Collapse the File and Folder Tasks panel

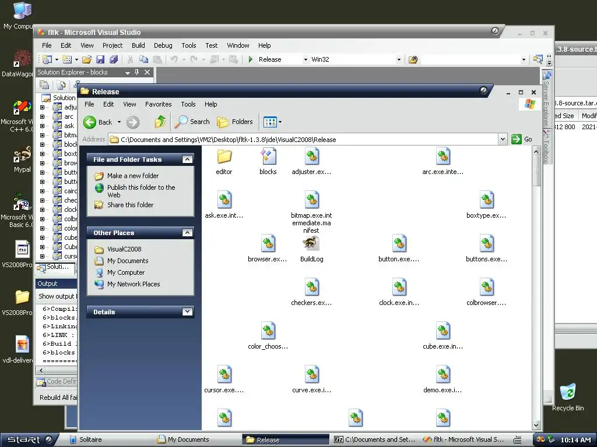coord(187,159)
